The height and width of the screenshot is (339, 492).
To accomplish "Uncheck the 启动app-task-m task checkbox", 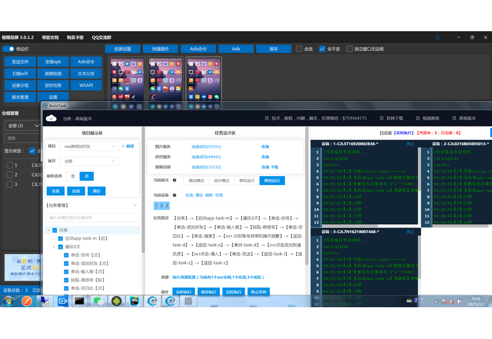I will pos(60,239).
